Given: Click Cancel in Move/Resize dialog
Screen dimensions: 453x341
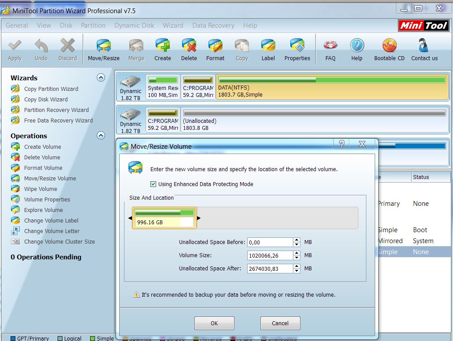Looking at the screenshot, I should pyautogui.click(x=280, y=323).
